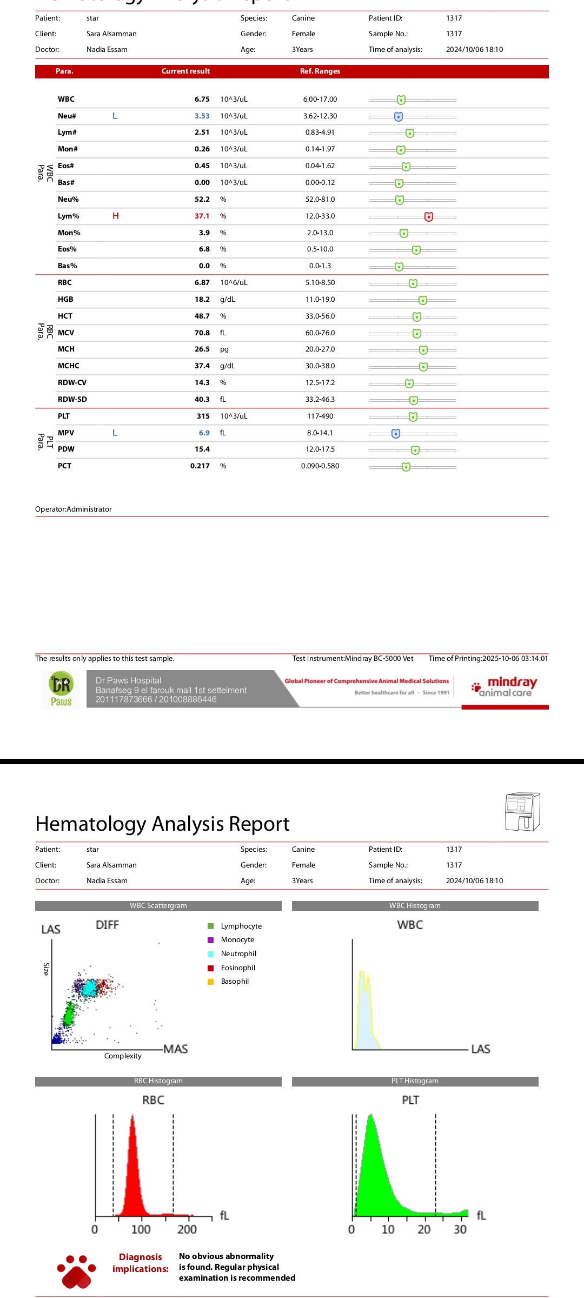Screen dimensions: 584x1298
Task: Click the WBC Scattergram header bar
Action: point(158,906)
